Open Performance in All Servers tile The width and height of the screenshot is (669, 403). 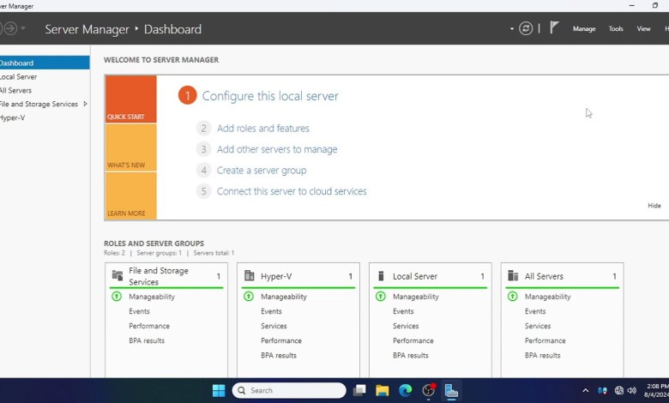tap(545, 340)
